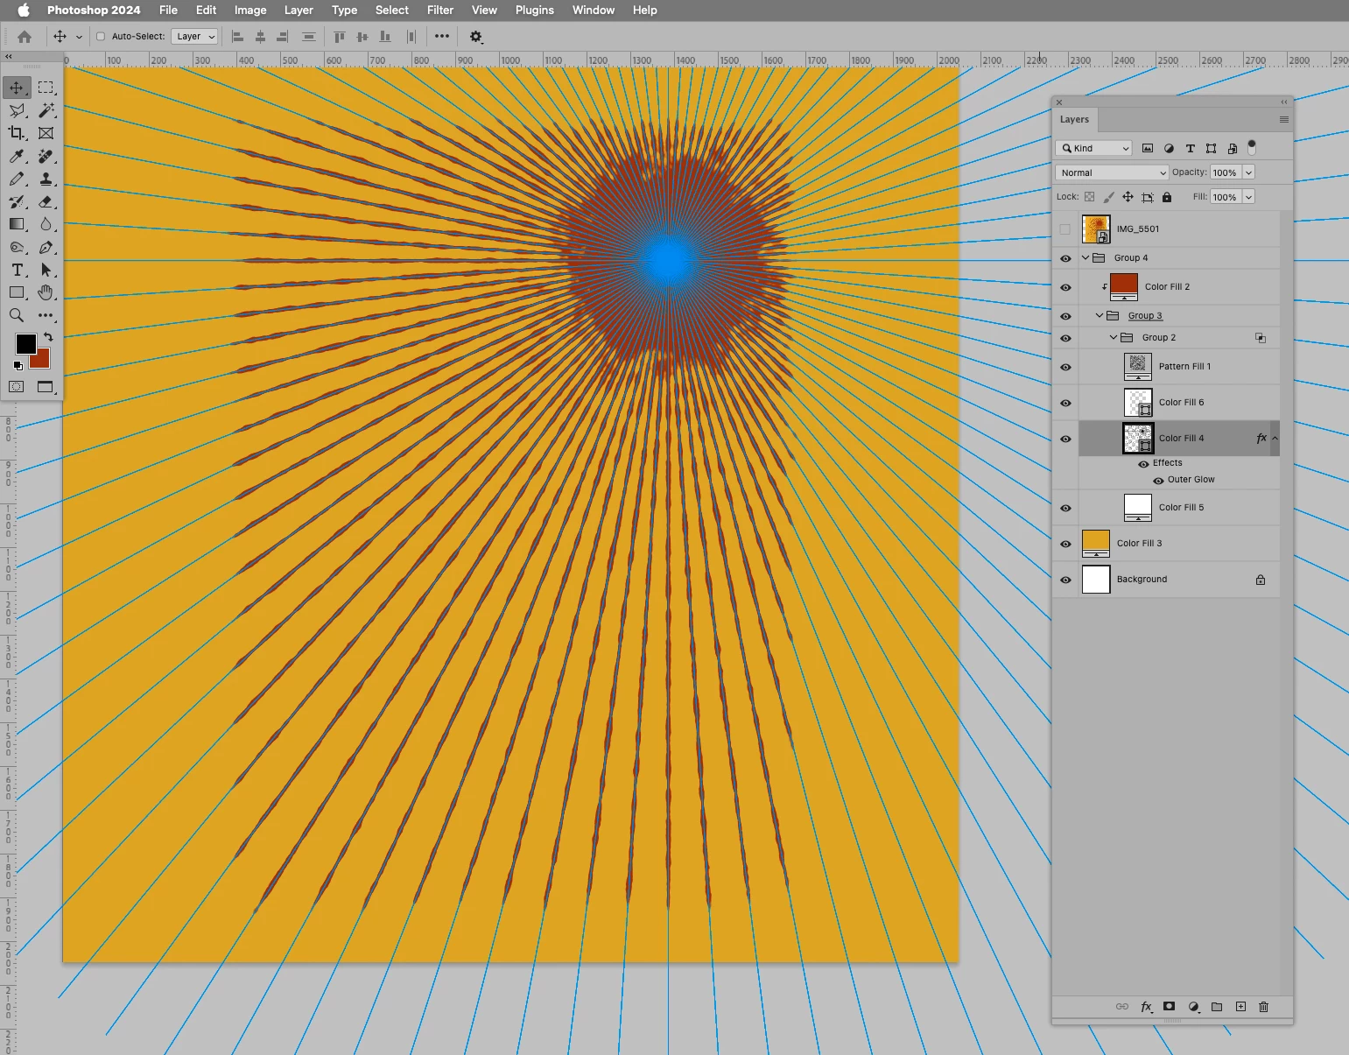This screenshot has height=1055, width=1349.
Task: Toggle Auto-Select checkbox
Action: [101, 37]
